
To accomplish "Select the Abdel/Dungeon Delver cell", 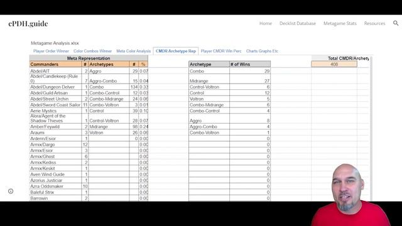I will point(55,87).
